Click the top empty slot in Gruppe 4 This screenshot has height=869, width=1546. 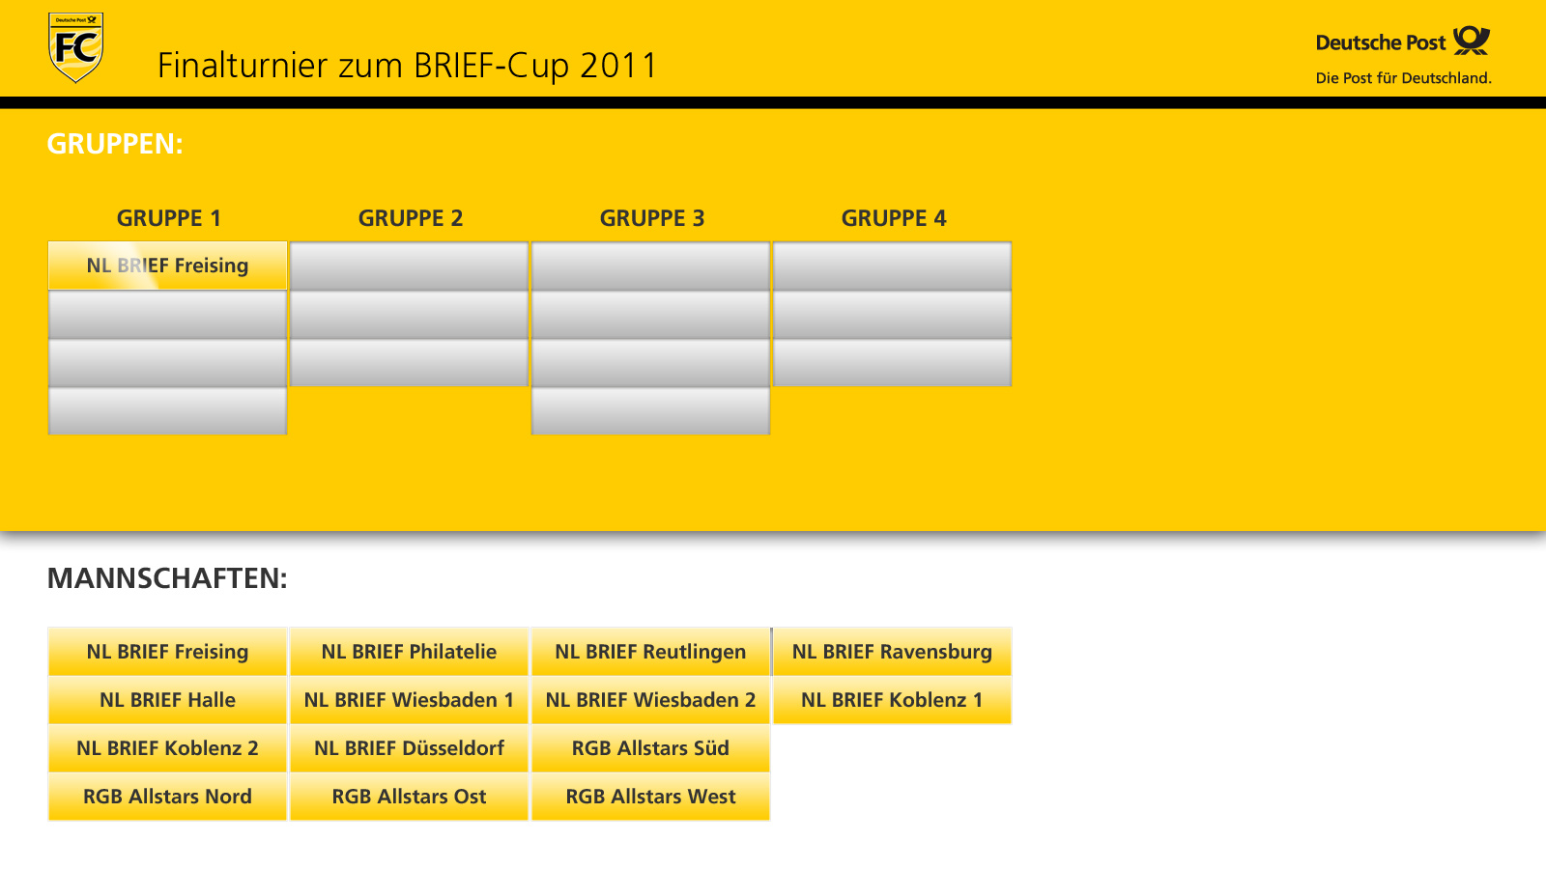pos(892,266)
